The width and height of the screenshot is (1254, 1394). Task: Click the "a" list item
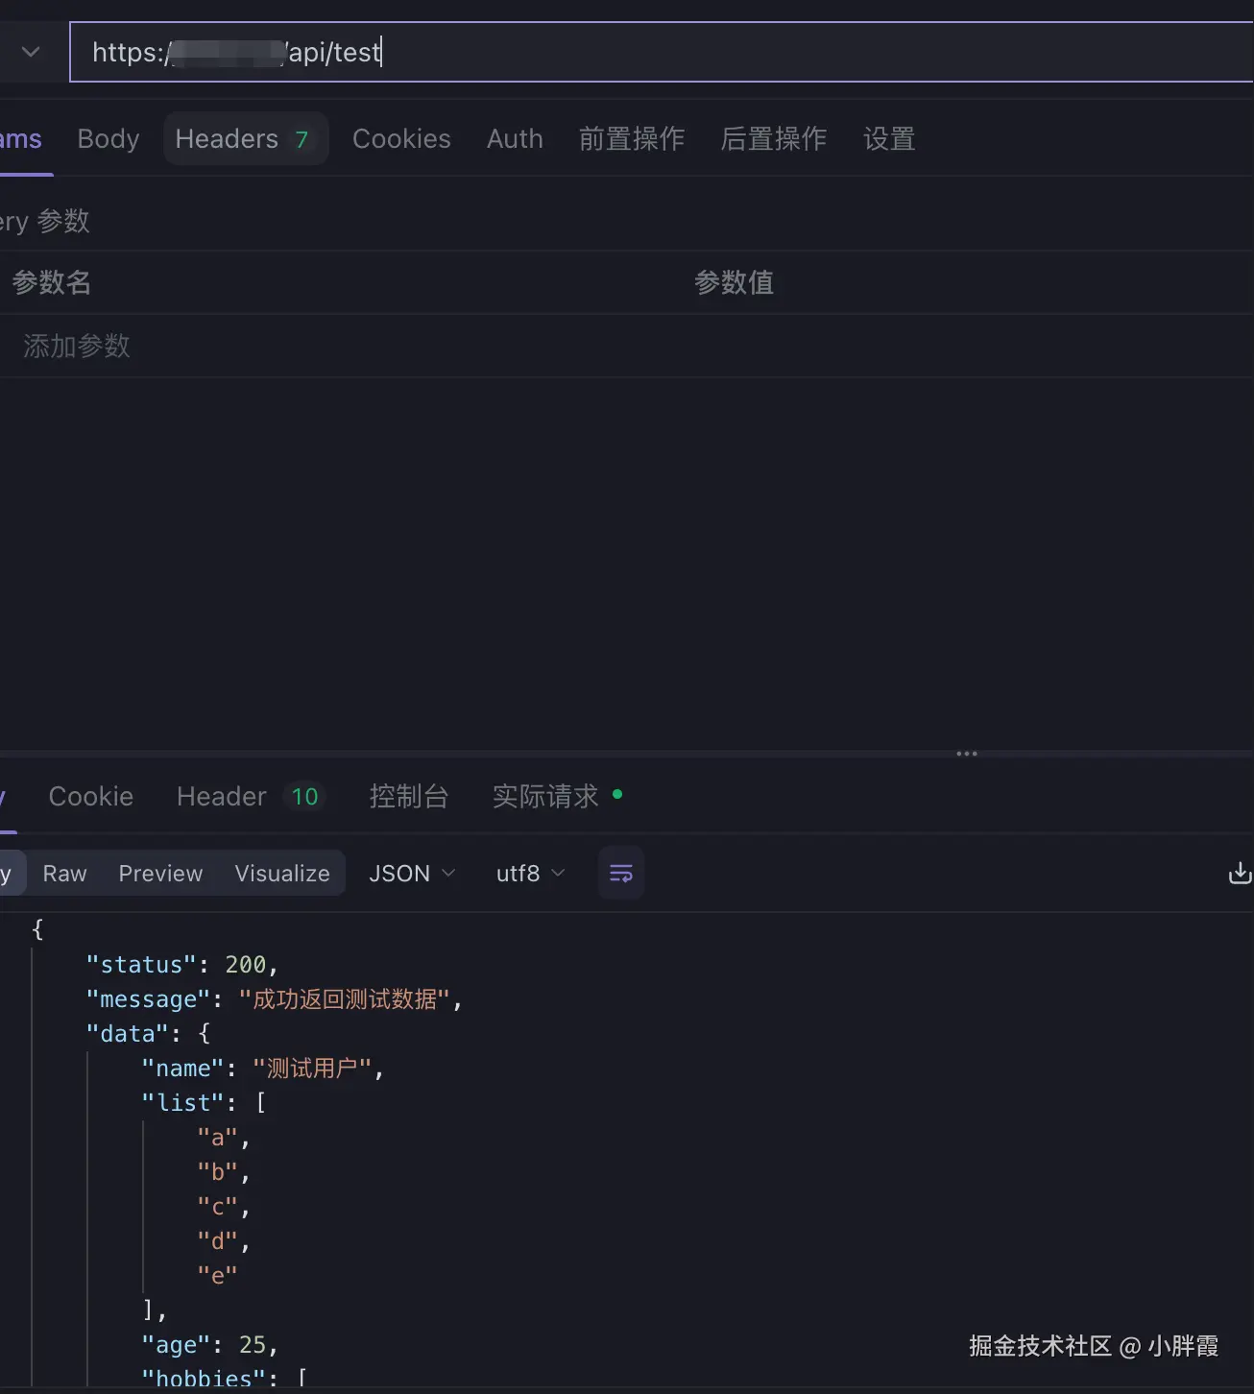[224, 1138]
